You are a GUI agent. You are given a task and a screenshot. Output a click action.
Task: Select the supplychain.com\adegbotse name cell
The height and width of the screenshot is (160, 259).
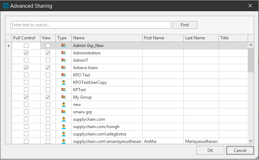click(107, 134)
